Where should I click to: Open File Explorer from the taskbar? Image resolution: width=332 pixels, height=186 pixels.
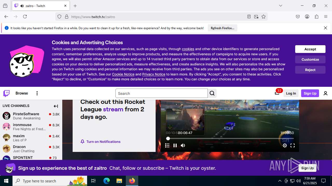[x=119, y=181]
